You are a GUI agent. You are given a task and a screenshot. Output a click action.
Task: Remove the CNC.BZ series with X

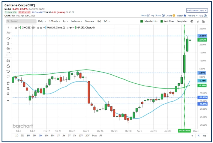38,28
